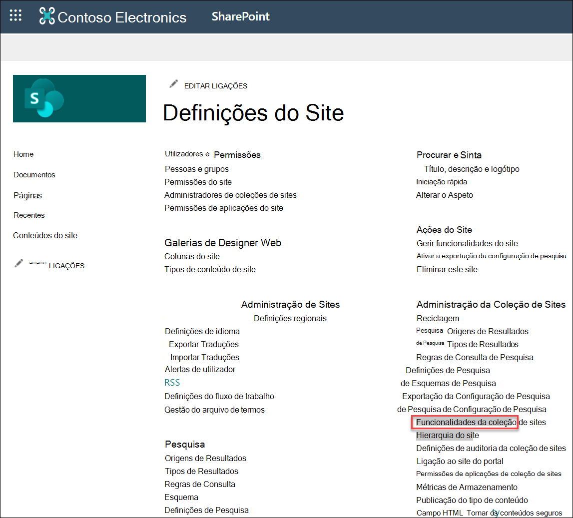The width and height of the screenshot is (573, 518).
Task: Open Alertas de utilizador
Action: pyautogui.click(x=200, y=369)
